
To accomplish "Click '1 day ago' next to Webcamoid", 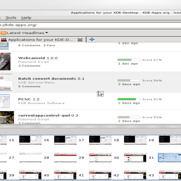I will click(128, 64).
